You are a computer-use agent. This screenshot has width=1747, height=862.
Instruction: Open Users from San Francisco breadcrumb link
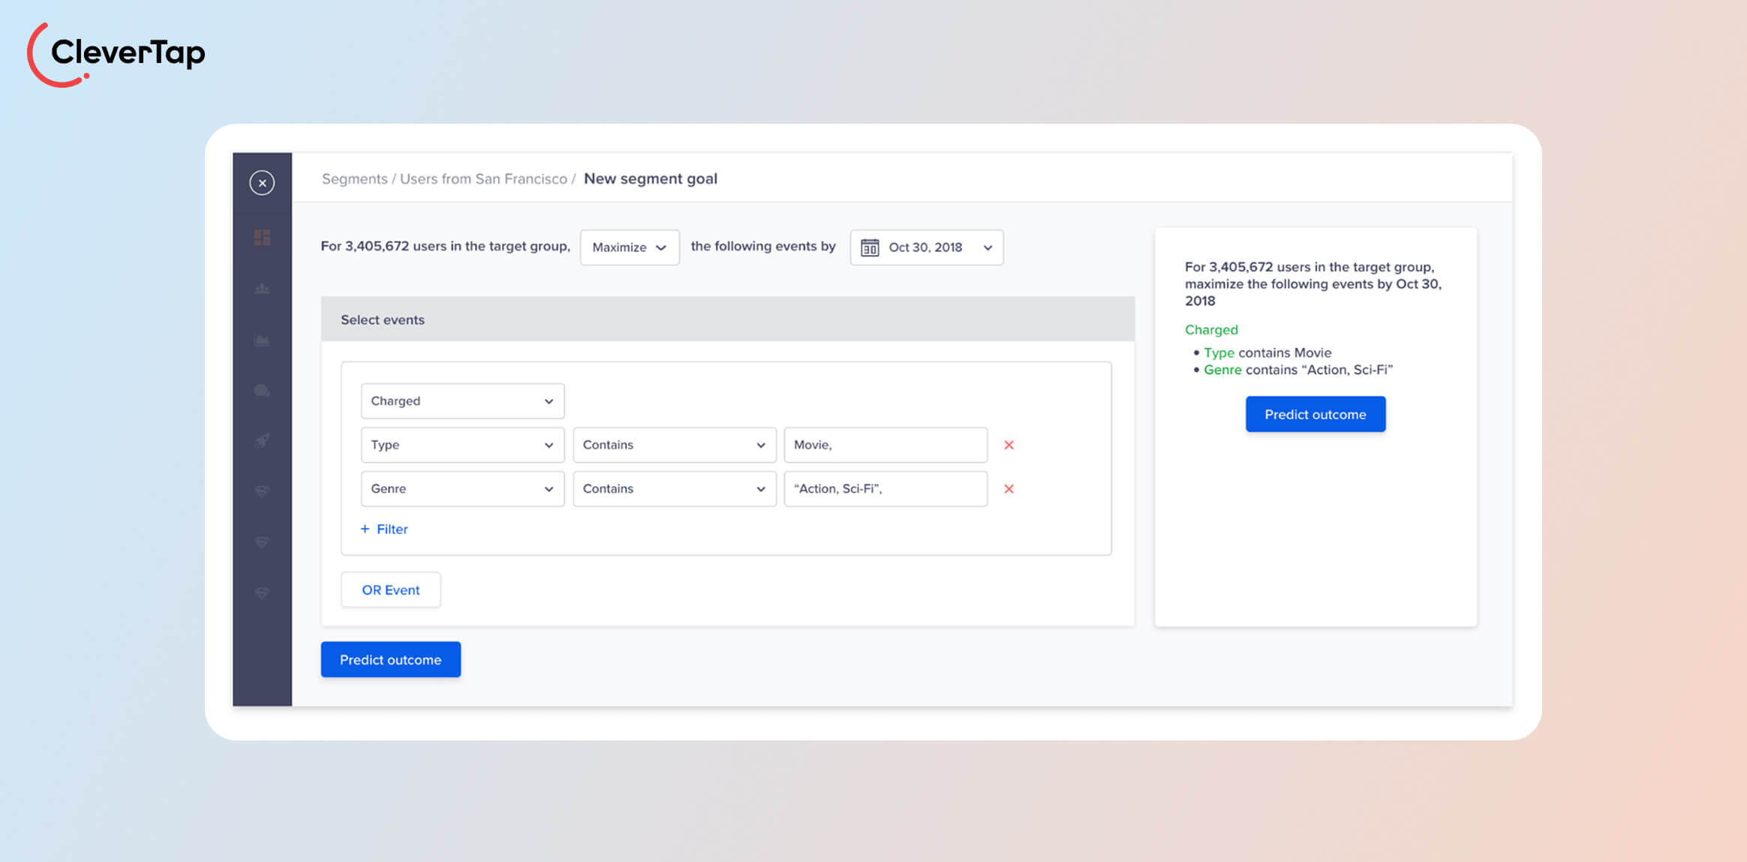[483, 179]
